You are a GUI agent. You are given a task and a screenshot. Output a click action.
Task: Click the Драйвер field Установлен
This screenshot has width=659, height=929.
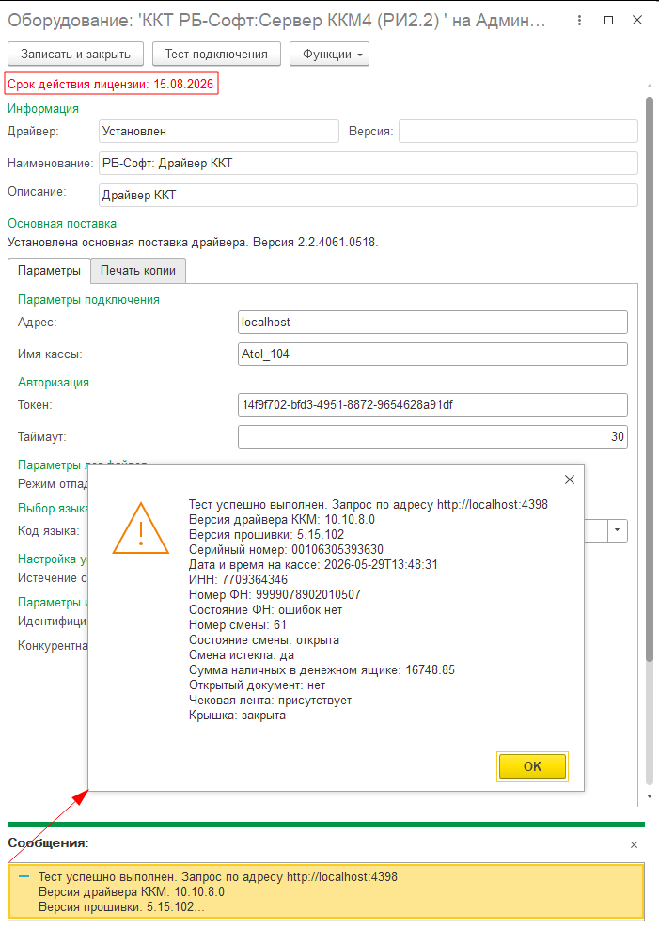[219, 131]
